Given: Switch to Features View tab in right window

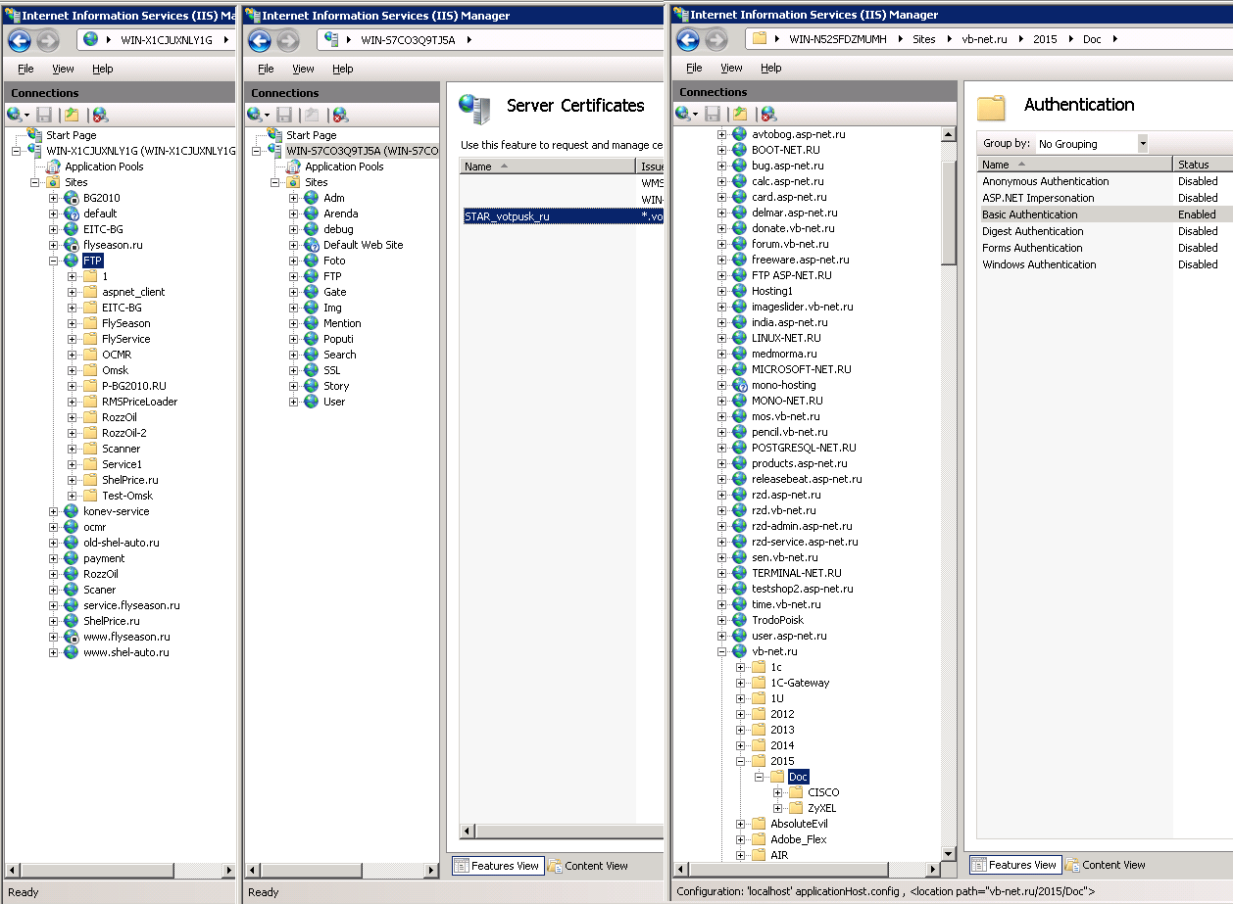Looking at the screenshot, I should [x=1014, y=865].
